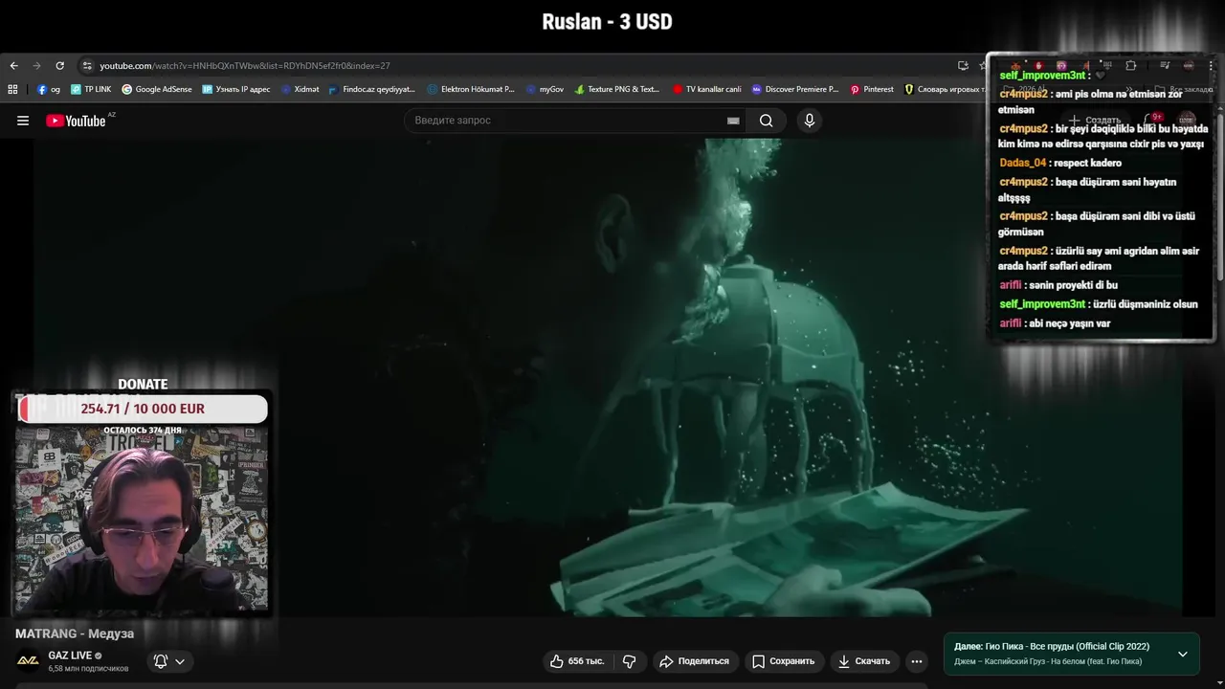Click the 'MATRANG - Медуза' video title
Screen dimensions: 1225x689
(75, 633)
